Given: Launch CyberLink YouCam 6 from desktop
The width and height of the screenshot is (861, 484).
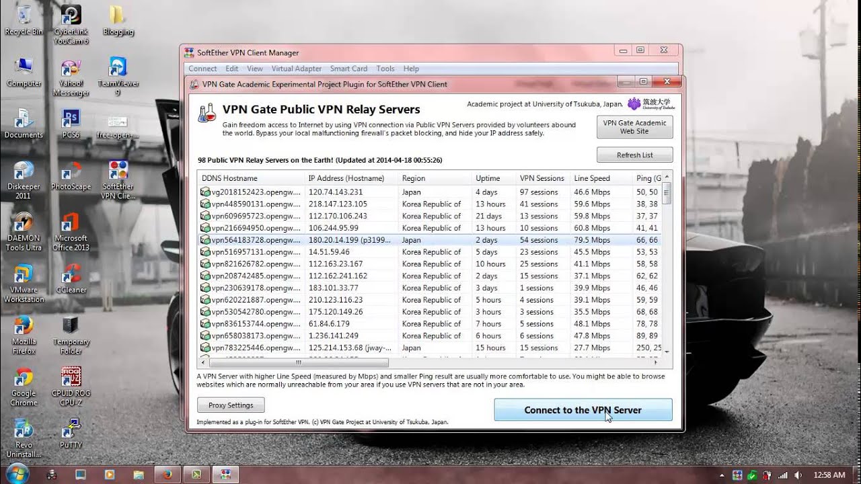Looking at the screenshot, I should (x=71, y=24).
